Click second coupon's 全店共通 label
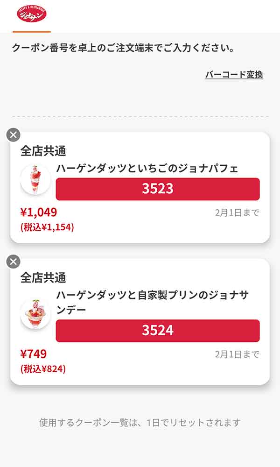Viewport: 280px width, 467px height. tap(43, 277)
